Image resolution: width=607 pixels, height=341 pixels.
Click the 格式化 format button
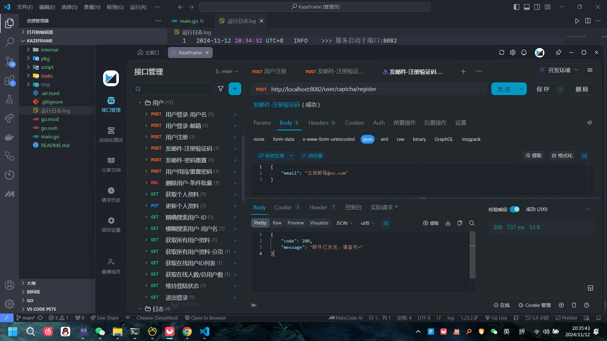tap(562, 156)
